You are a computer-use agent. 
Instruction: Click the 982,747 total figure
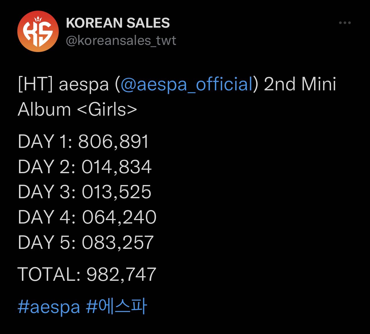point(121,274)
